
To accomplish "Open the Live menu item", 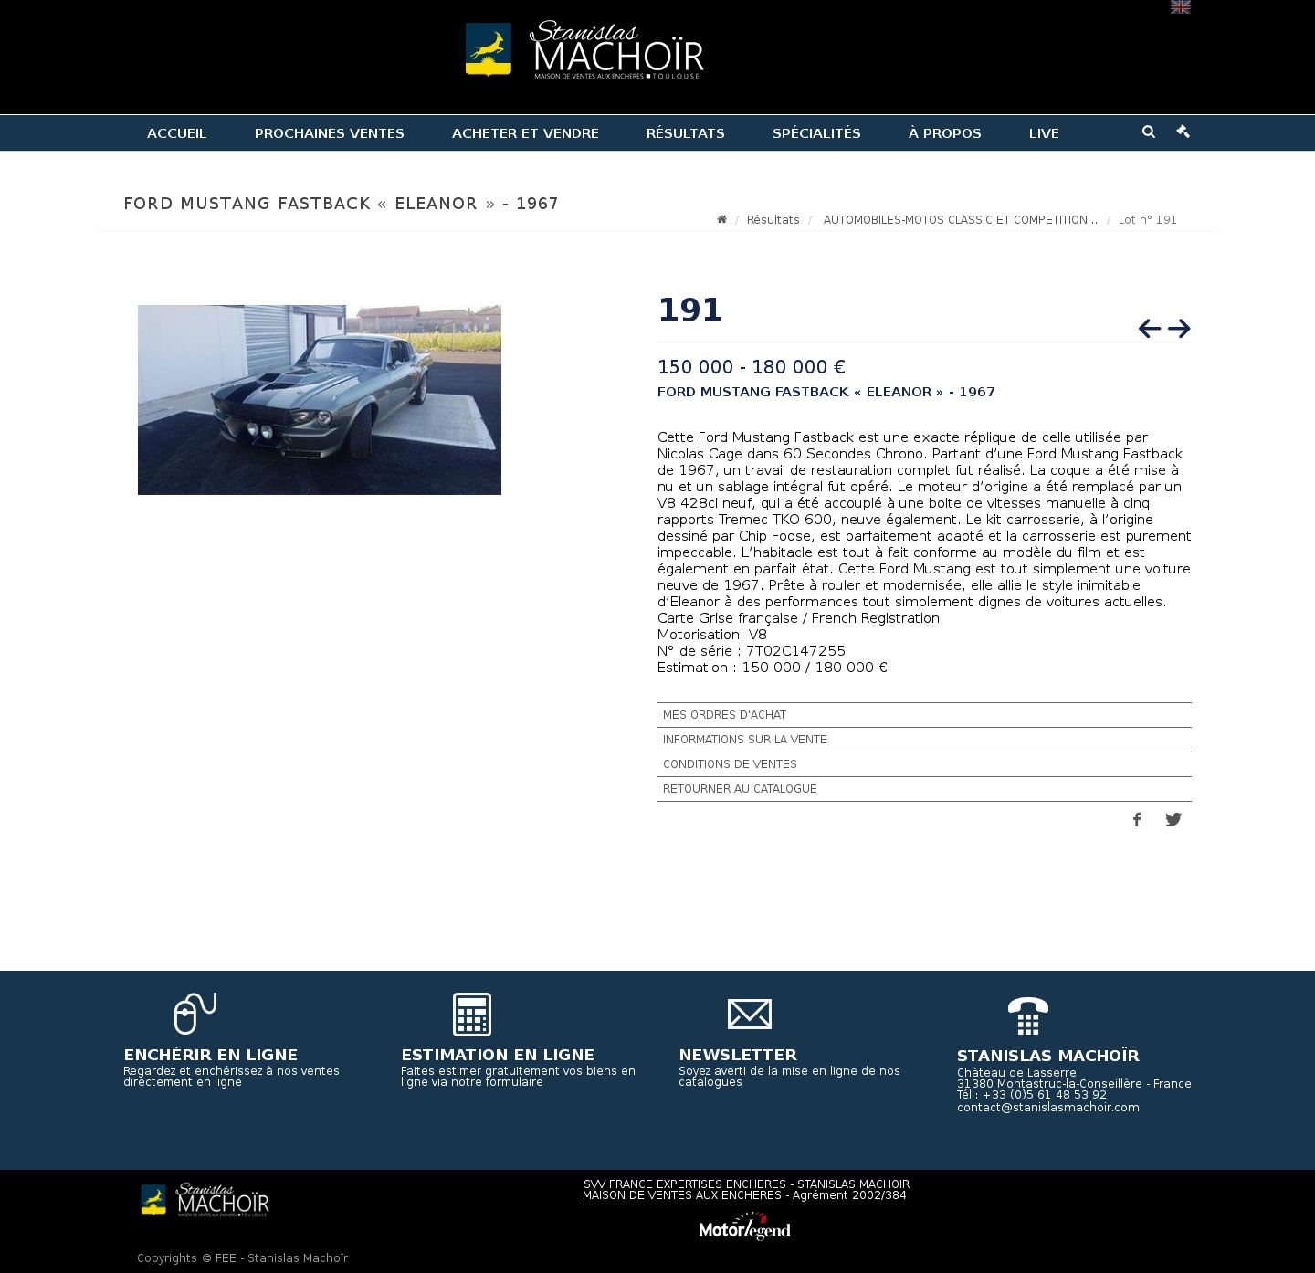I will point(1044,133).
